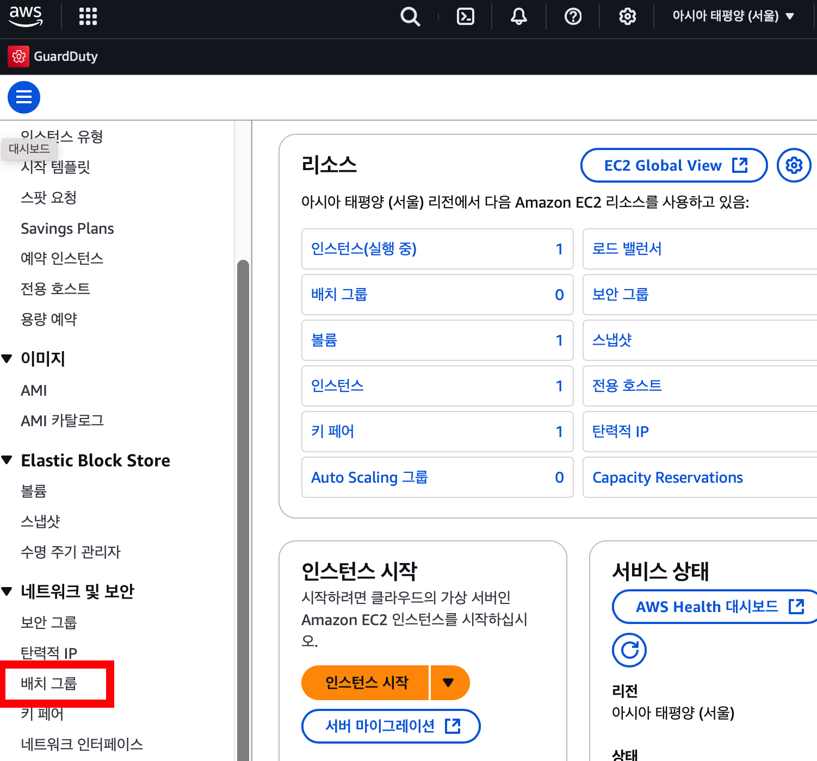Collapse the Elastic Block Store section
The width and height of the screenshot is (817, 761).
point(7,460)
